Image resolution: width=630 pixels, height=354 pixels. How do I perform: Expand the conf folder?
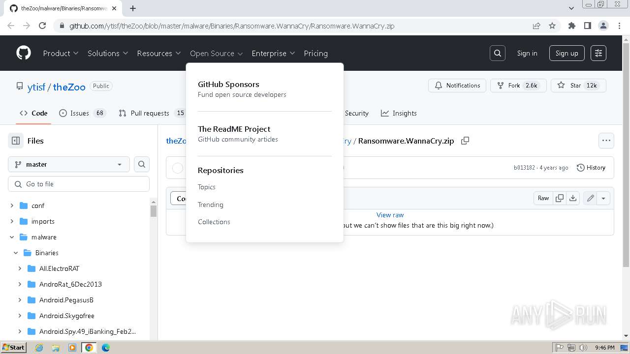(x=12, y=206)
